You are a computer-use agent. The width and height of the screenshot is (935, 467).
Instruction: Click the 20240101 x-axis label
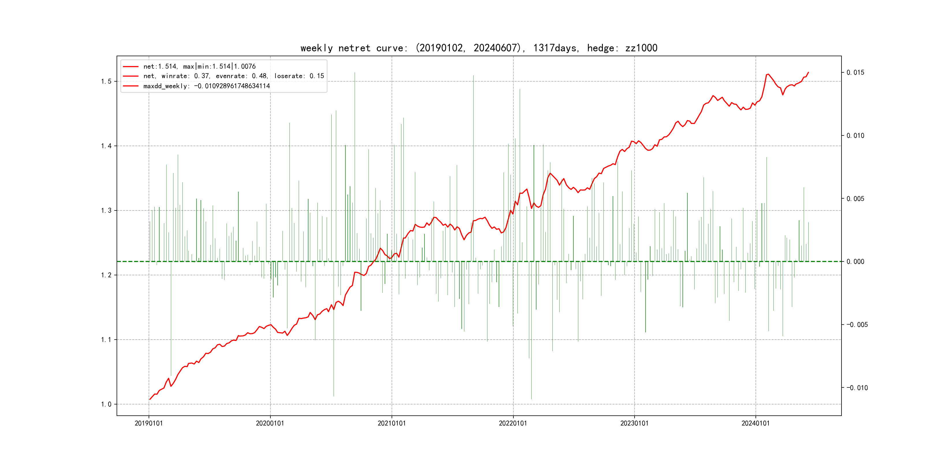tap(755, 423)
